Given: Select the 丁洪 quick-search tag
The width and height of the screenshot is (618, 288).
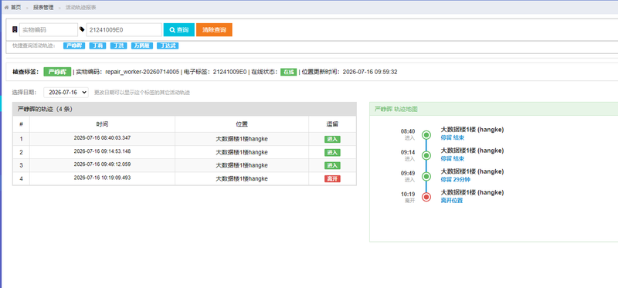Looking at the screenshot, I should tap(118, 46).
